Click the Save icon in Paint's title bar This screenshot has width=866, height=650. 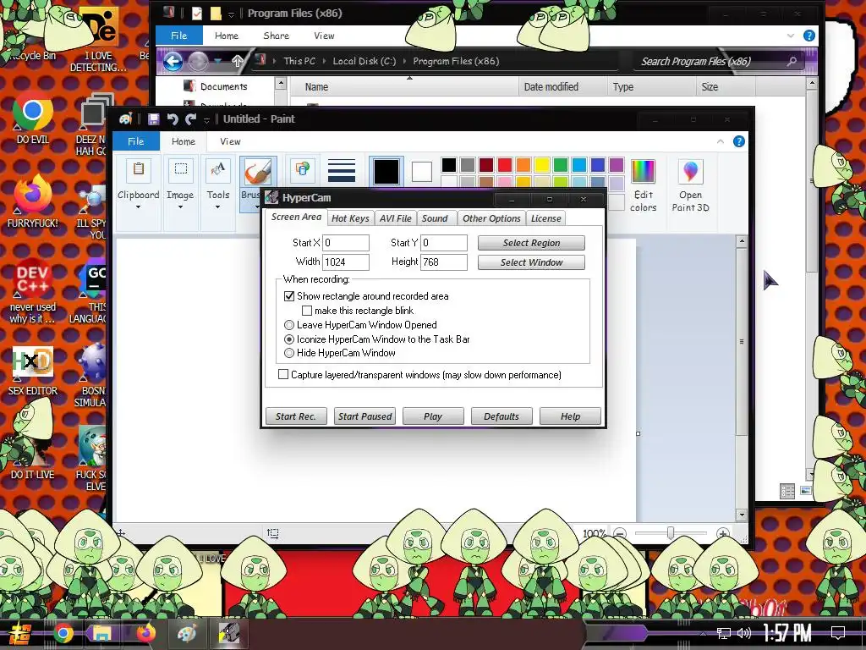coord(154,118)
